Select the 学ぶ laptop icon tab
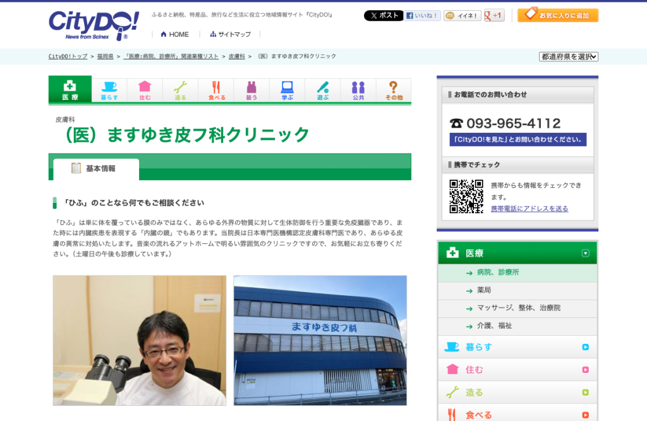Viewport: 647px width, 421px height. (287, 90)
